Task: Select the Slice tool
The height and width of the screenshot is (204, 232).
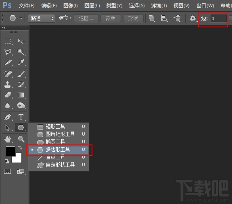Action: click(x=8, y=62)
